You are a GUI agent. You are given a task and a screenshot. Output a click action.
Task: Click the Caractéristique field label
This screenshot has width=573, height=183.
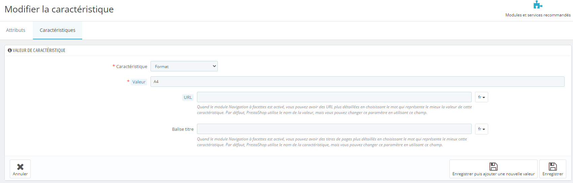tap(132, 67)
